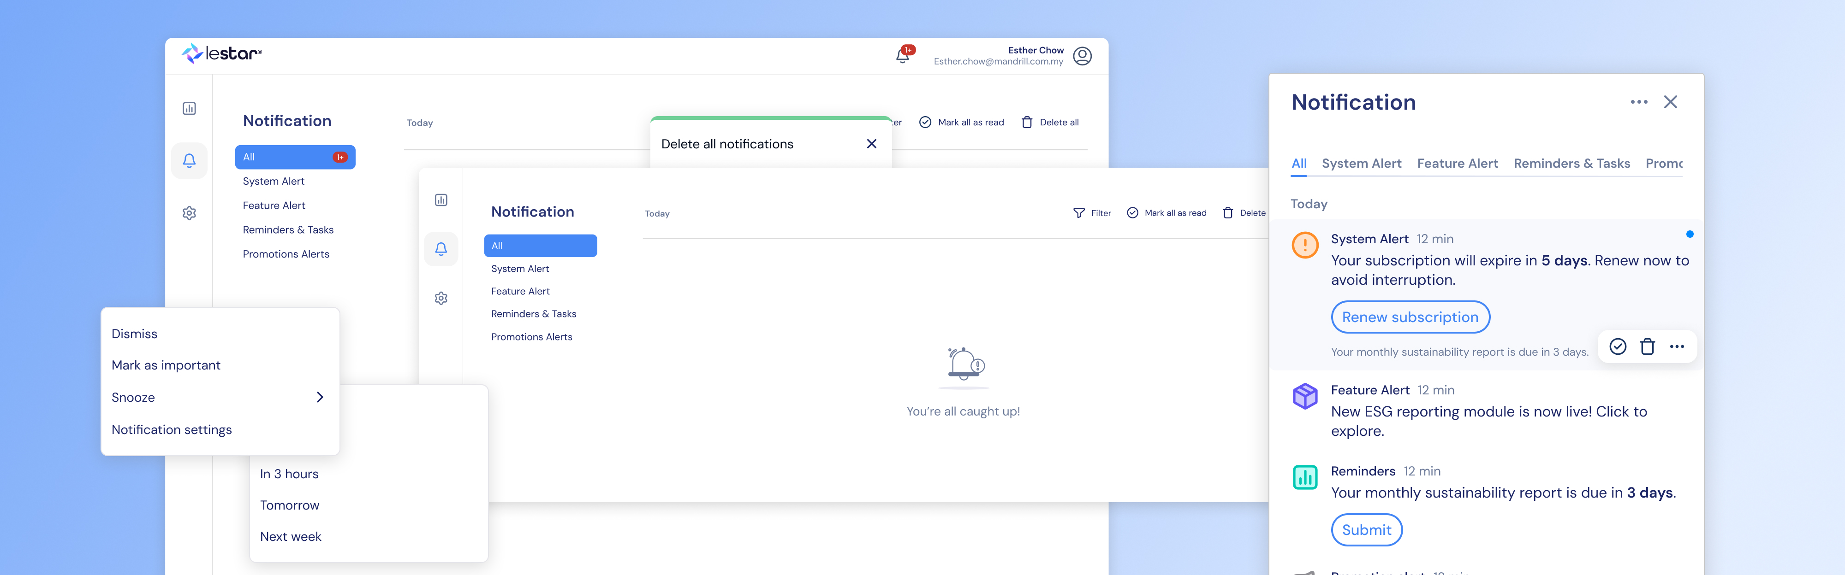The image size is (1845, 575).
Task: Select Mark as important menu entry
Action: pos(166,365)
